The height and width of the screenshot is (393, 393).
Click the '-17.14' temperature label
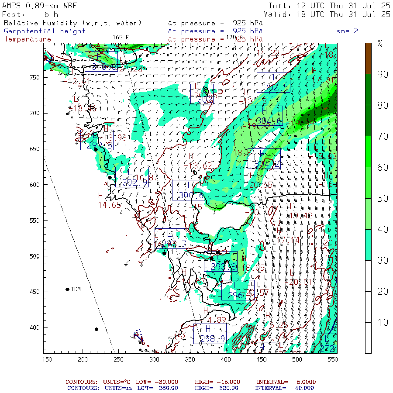point(286,240)
